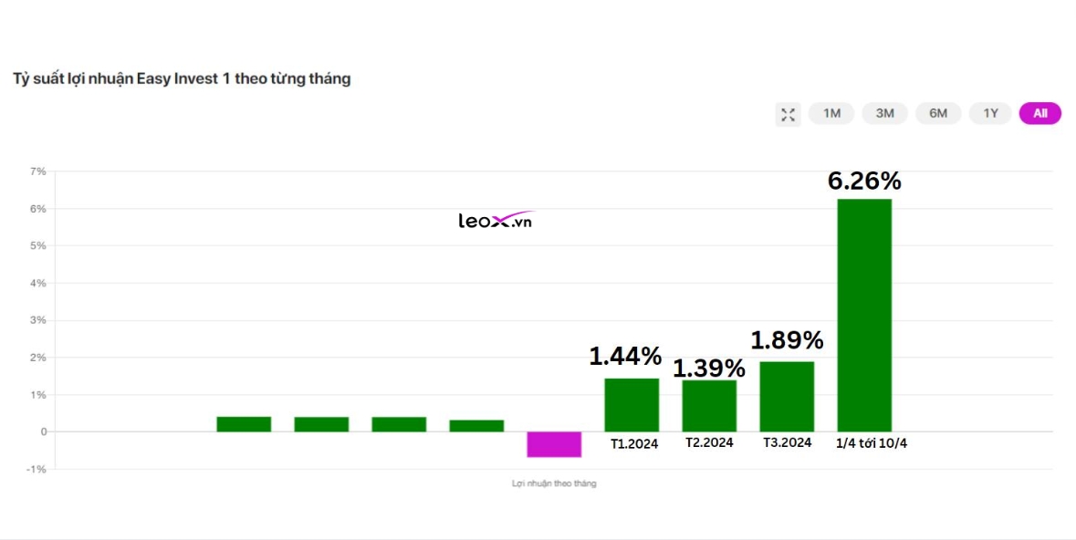This screenshot has height=540, width=1076.
Task: Click the magenta negative profit bar
Action: point(554,444)
